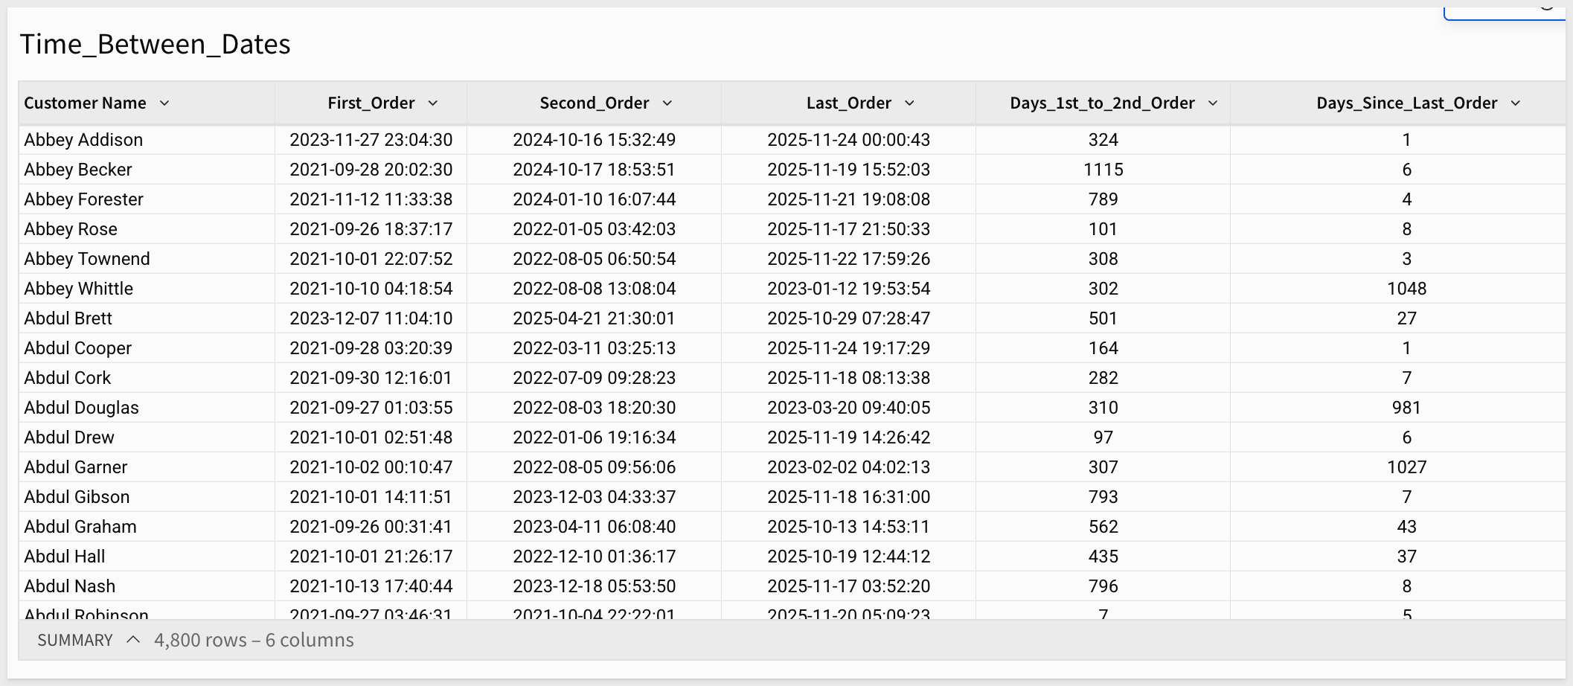Click Abdul Nash's Second_Order date cell
Viewport: 1573px width, 686px height.
click(x=594, y=586)
